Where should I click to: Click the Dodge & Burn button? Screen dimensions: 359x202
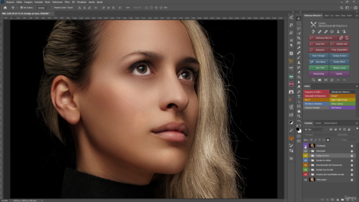(339, 56)
